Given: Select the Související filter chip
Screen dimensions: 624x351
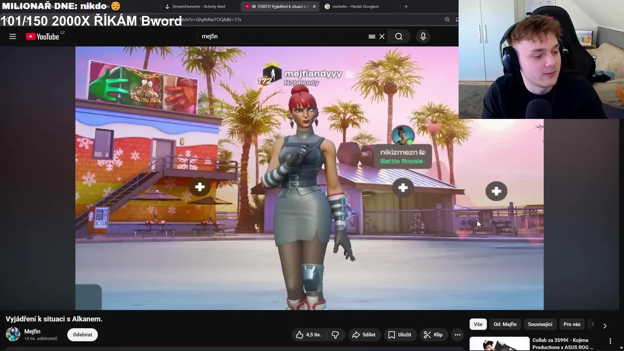Looking at the screenshot, I should click(x=540, y=324).
